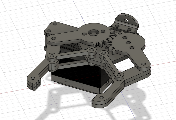Pick the right diagonal linkage bar
The height and width of the screenshot is (120, 176).
click(111, 64)
